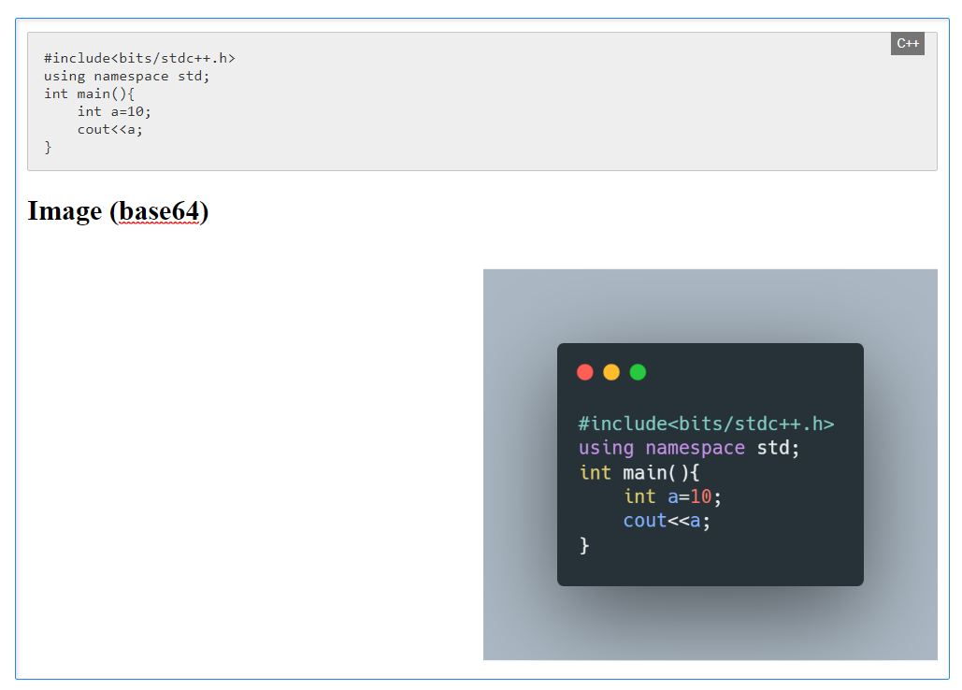Click the 'cout<<a;' line in the gray code block

109,129
